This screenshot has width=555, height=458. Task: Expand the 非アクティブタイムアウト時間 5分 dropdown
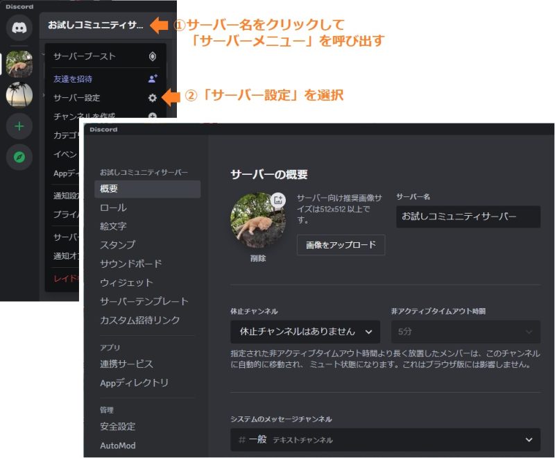tap(466, 332)
